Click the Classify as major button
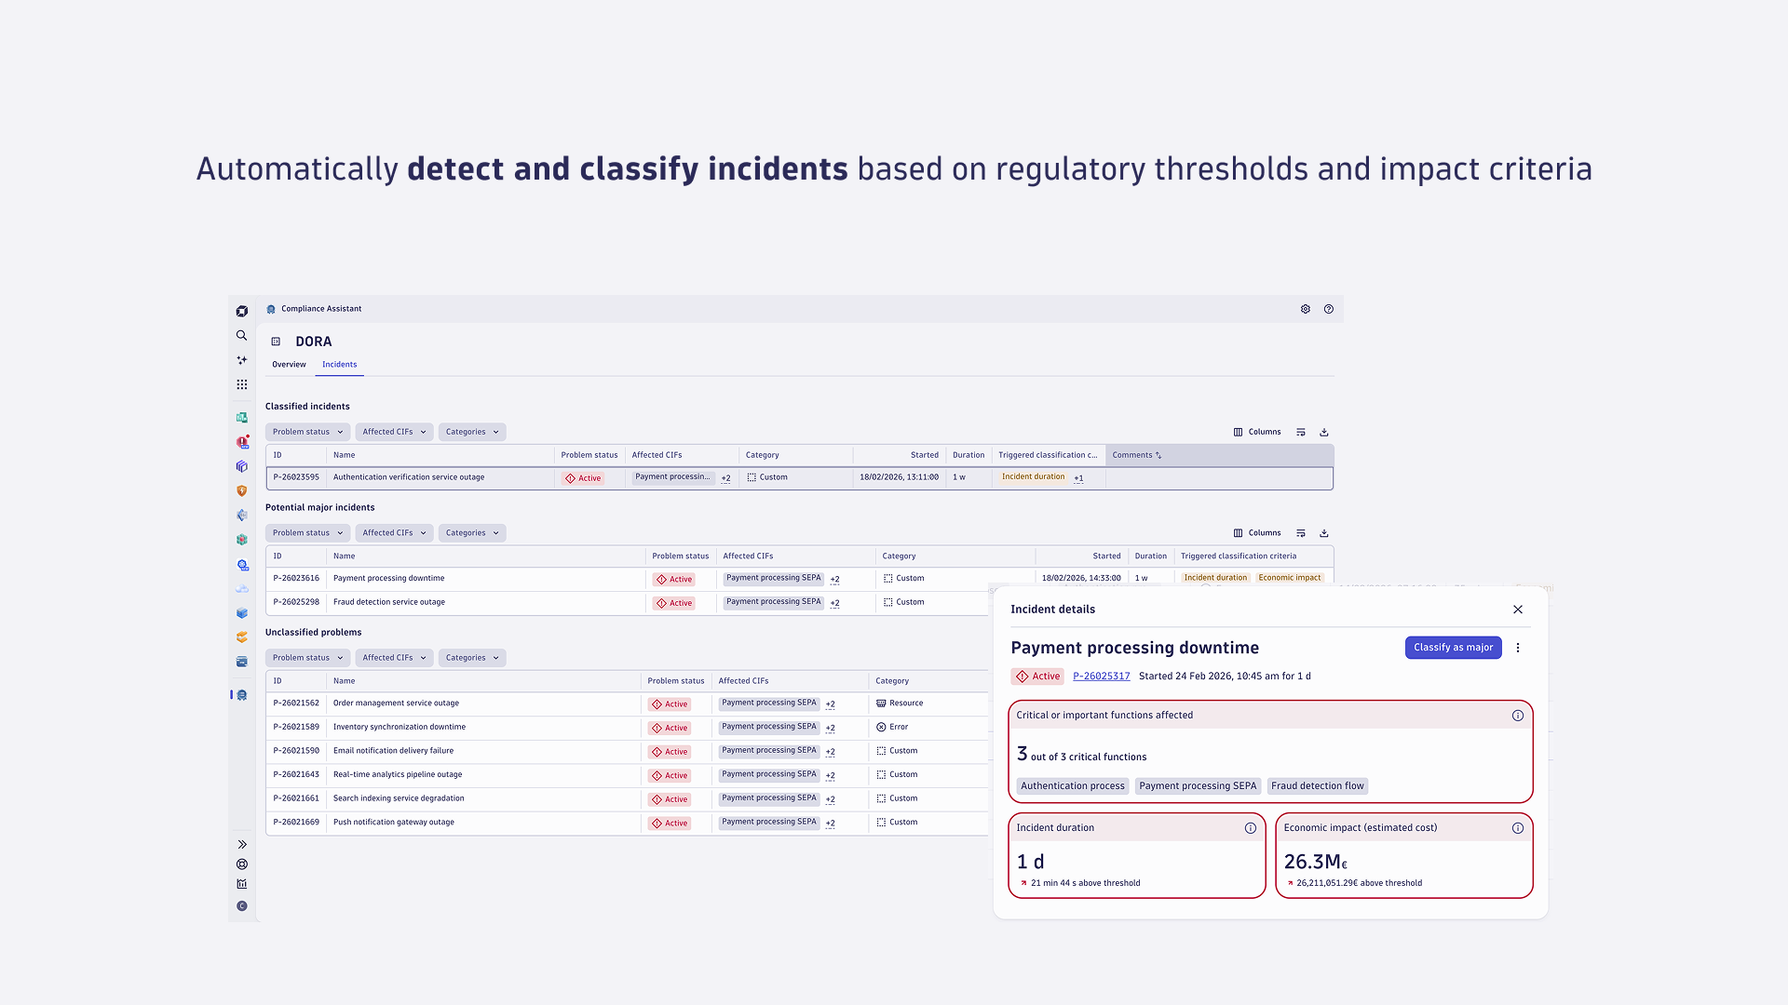Image resolution: width=1788 pixels, height=1005 pixels. tap(1453, 647)
